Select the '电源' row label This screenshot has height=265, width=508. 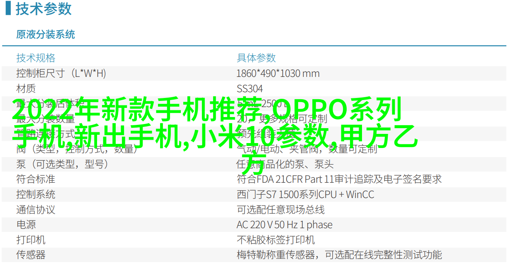coord(26,224)
